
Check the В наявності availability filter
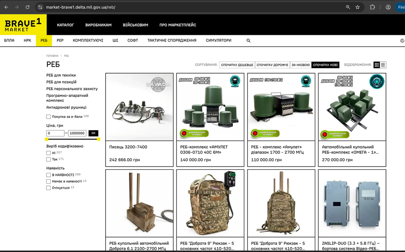[x=48, y=175]
